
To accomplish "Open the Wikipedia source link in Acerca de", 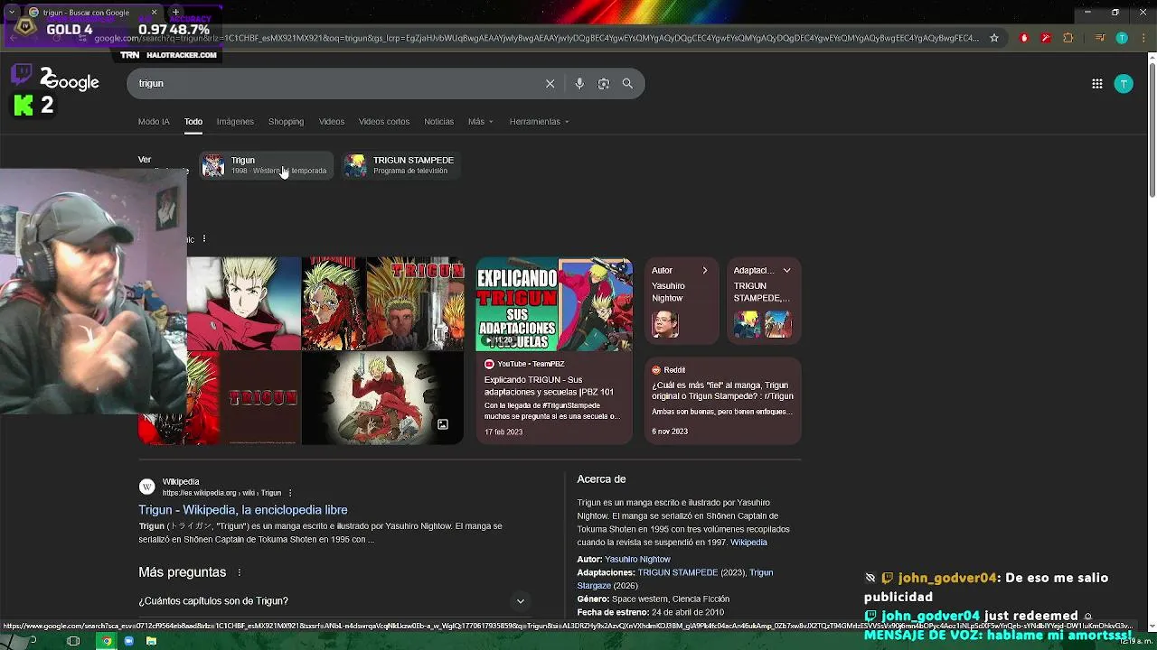I will point(748,543).
